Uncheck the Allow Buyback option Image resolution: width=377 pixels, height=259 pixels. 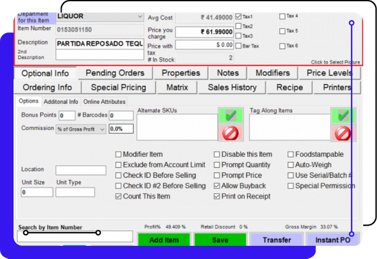(x=217, y=186)
